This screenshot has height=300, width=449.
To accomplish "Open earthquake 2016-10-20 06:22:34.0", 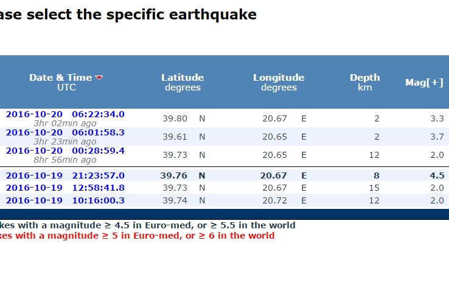I will (65, 114).
